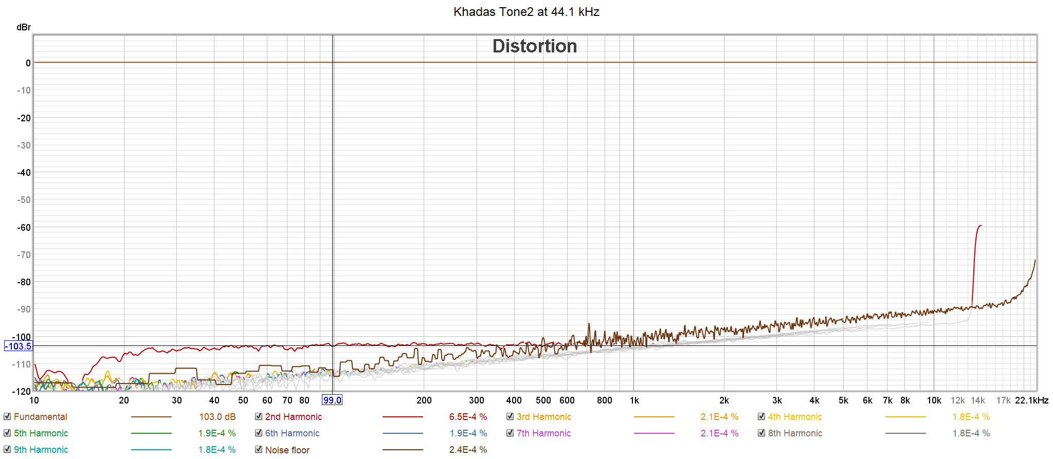Viewport: 1053px width, 459px height.
Task: Click the 7th Harmonic magenta line swatch
Action: [654, 433]
